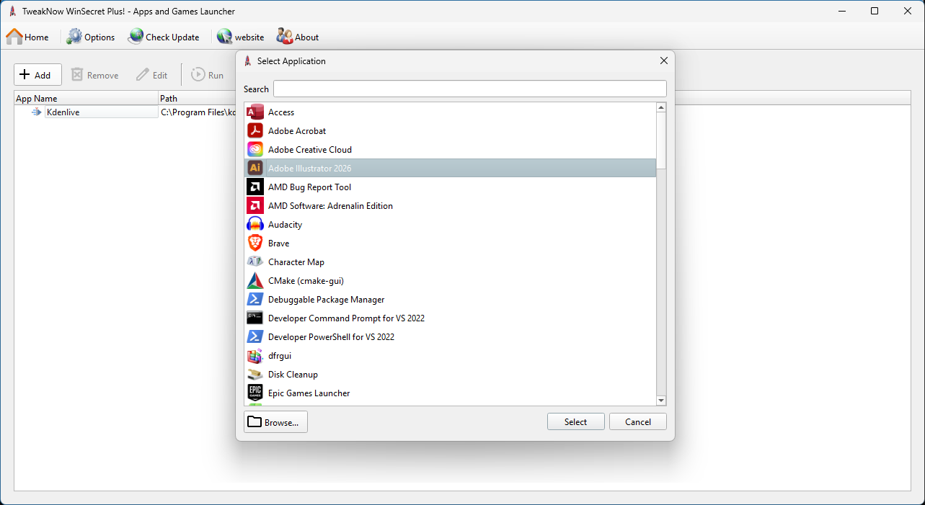Image resolution: width=925 pixels, height=505 pixels.
Task: Click Check Update in toolbar
Action: (x=164, y=37)
